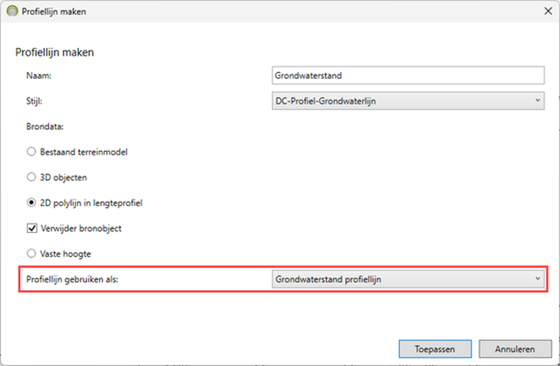Image resolution: width=560 pixels, height=366 pixels.
Task: Open the Stijl combo box DC-Profiel-Grondwaterlijn
Action: (408, 101)
